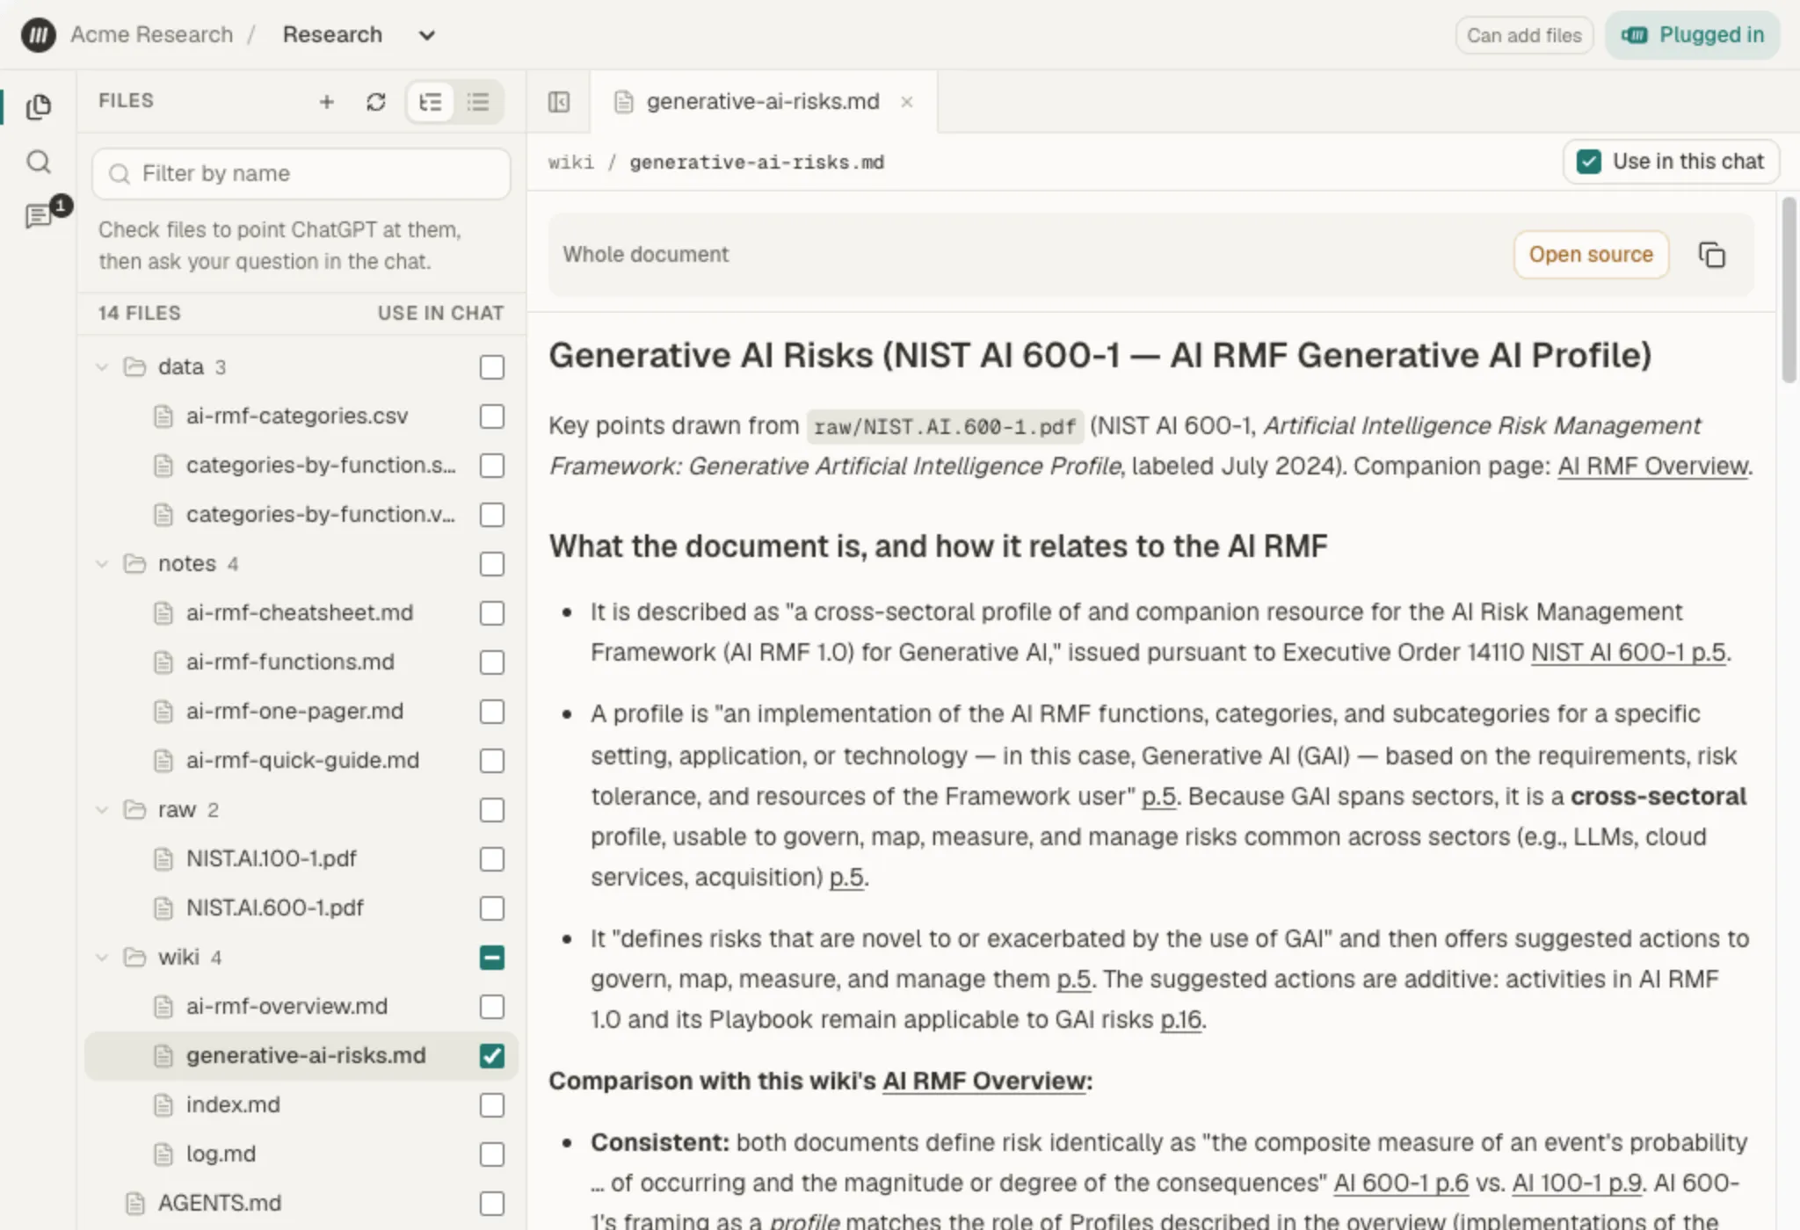
Task: Open the chat icon with notification badge
Action: (x=40, y=215)
